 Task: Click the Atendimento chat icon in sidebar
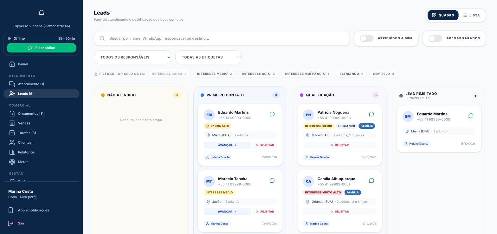pyautogui.click(x=12, y=84)
